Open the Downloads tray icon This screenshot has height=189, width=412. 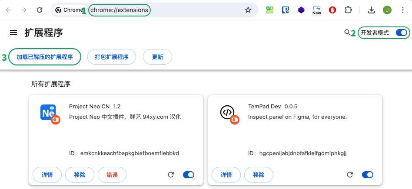pyautogui.click(x=371, y=10)
